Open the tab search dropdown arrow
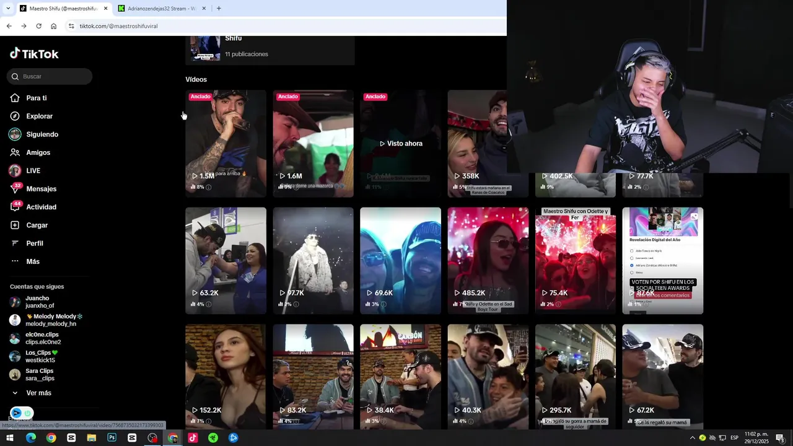The image size is (793, 446). click(7, 9)
